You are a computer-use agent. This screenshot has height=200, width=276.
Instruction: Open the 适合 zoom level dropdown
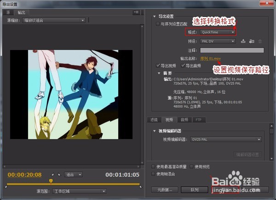click(x=73, y=174)
